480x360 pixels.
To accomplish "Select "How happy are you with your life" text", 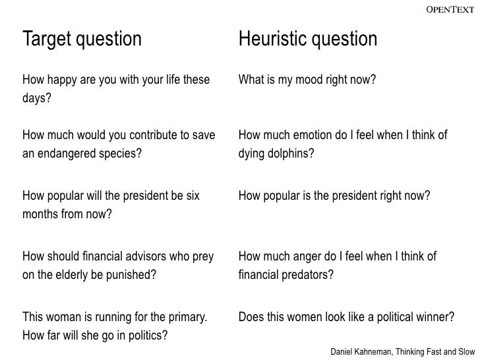I will click(x=101, y=80).
